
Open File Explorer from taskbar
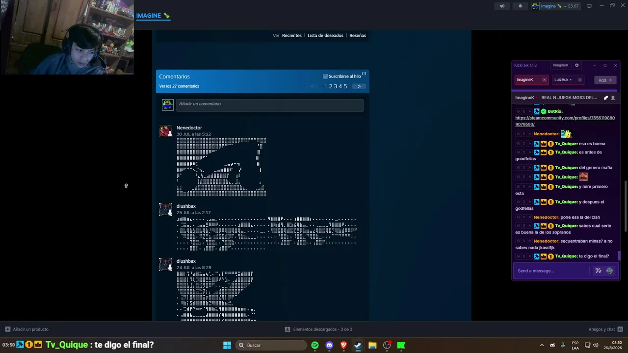click(372, 345)
